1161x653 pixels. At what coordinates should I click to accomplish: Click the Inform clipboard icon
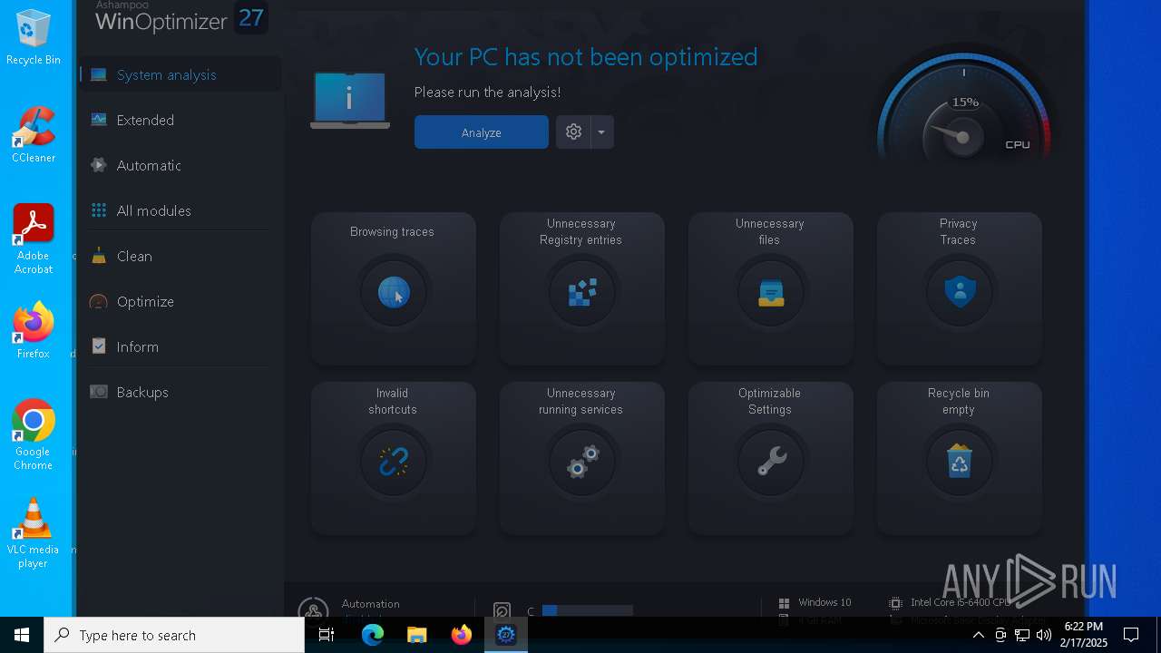pyautogui.click(x=99, y=346)
